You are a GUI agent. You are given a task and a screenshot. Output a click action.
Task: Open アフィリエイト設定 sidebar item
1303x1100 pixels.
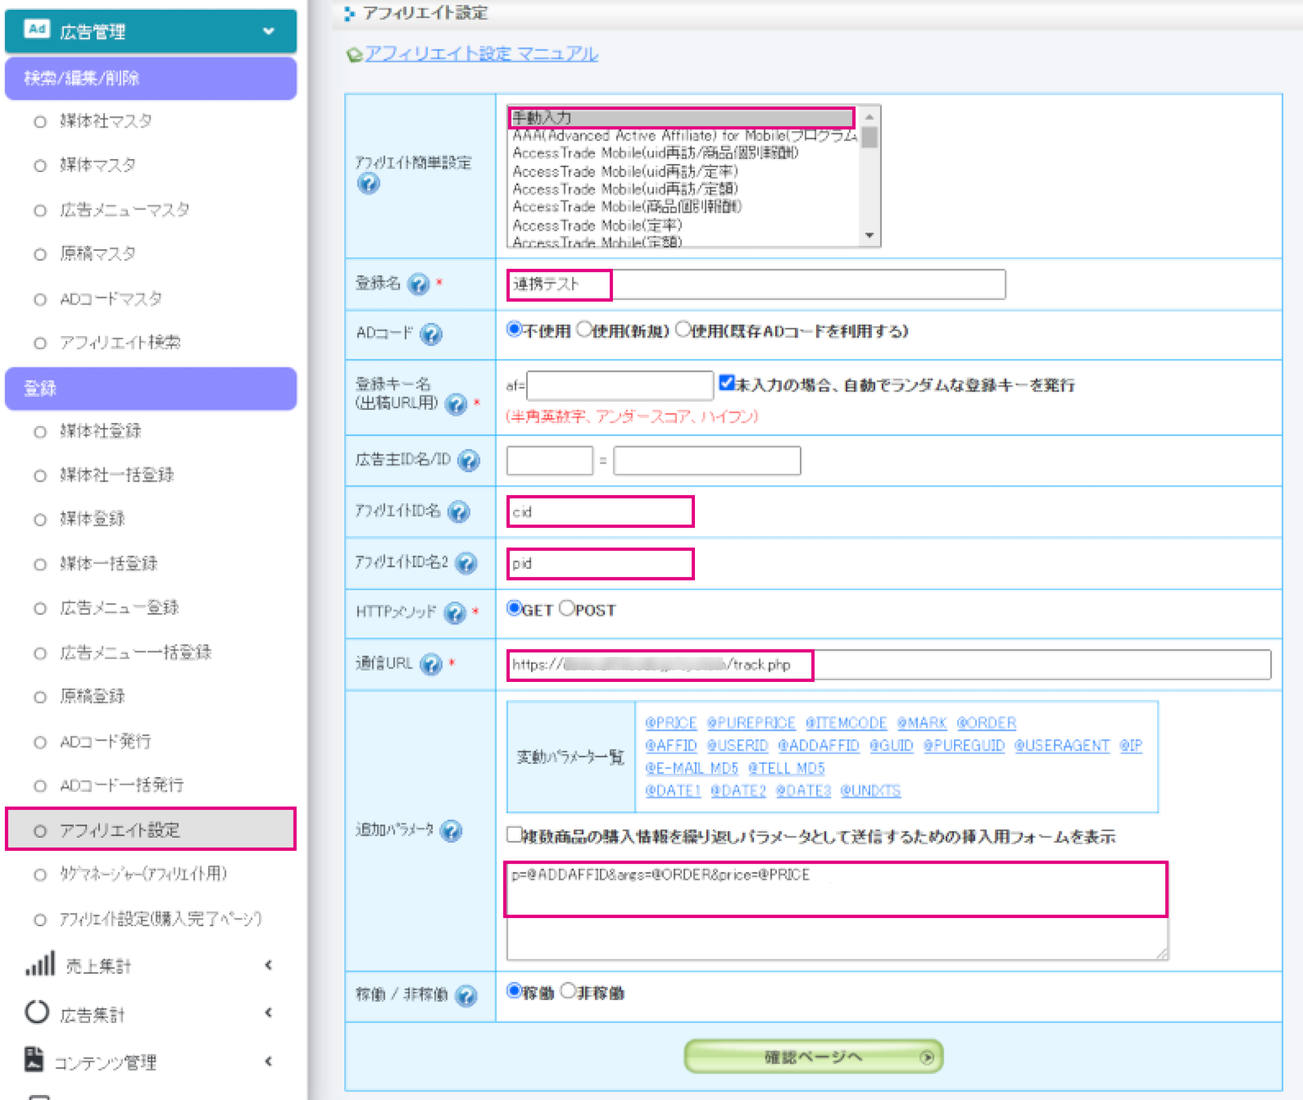pyautogui.click(x=150, y=830)
